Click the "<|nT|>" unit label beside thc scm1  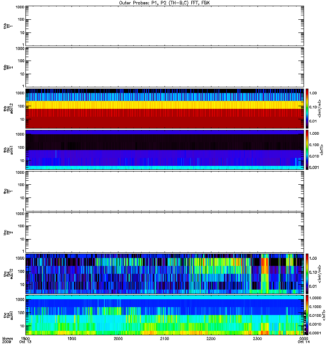tap(324, 315)
